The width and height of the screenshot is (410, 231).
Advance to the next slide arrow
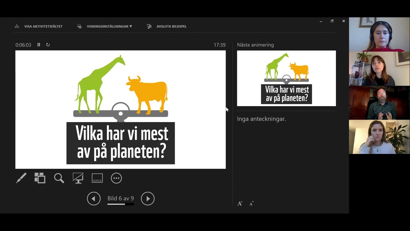pos(148,199)
